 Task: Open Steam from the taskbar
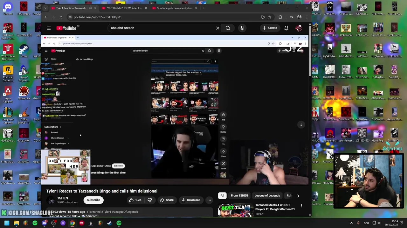pyautogui.click(x=109, y=223)
